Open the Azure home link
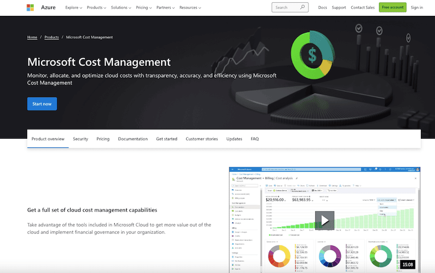The image size is (435, 273). click(x=48, y=8)
